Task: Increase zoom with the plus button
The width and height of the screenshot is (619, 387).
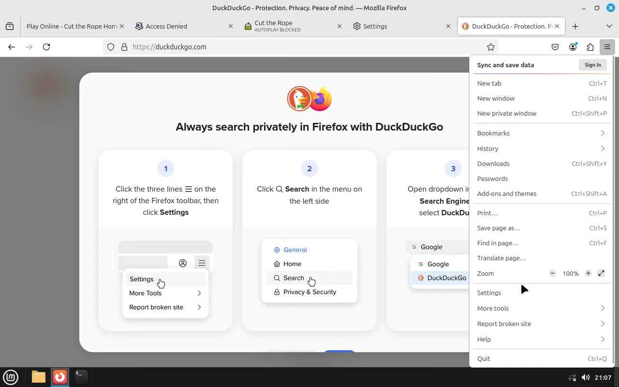Action: point(588,273)
